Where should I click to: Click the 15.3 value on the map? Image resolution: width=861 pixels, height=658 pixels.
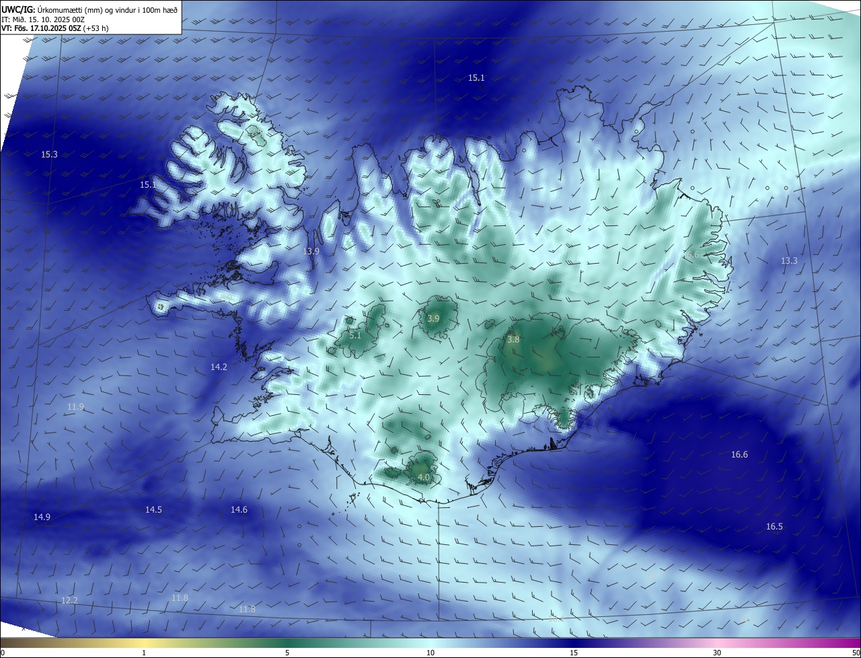point(49,155)
